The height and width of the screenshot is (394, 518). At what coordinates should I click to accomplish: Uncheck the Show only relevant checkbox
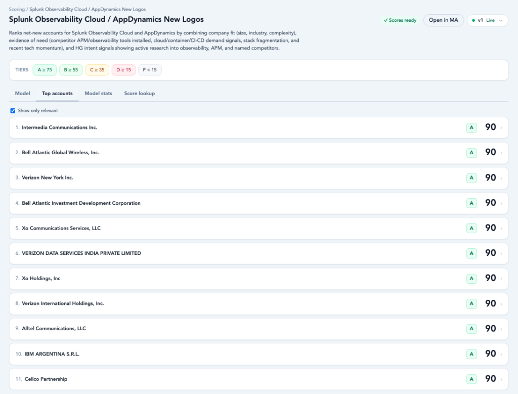click(x=13, y=111)
